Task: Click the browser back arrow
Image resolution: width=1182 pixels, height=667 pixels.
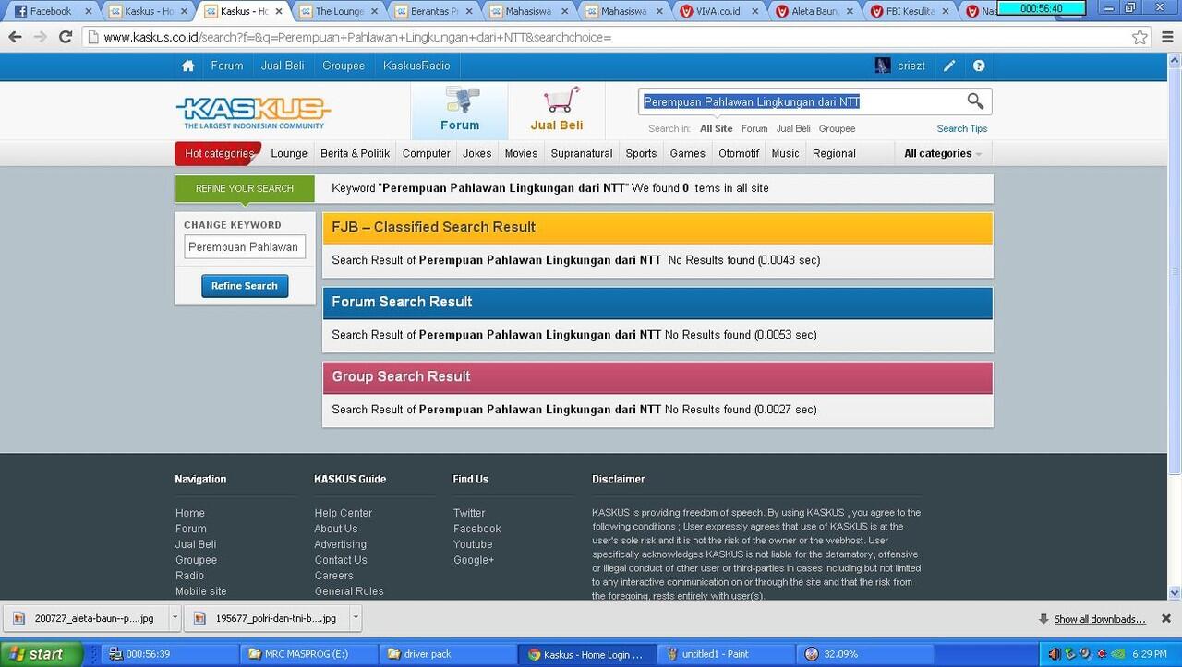Action: 16,37
